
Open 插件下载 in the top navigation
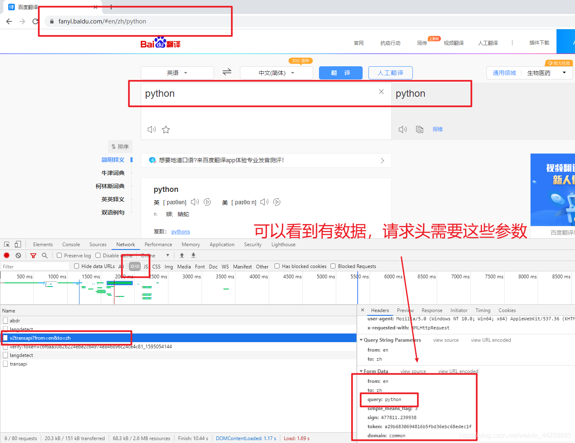539,43
